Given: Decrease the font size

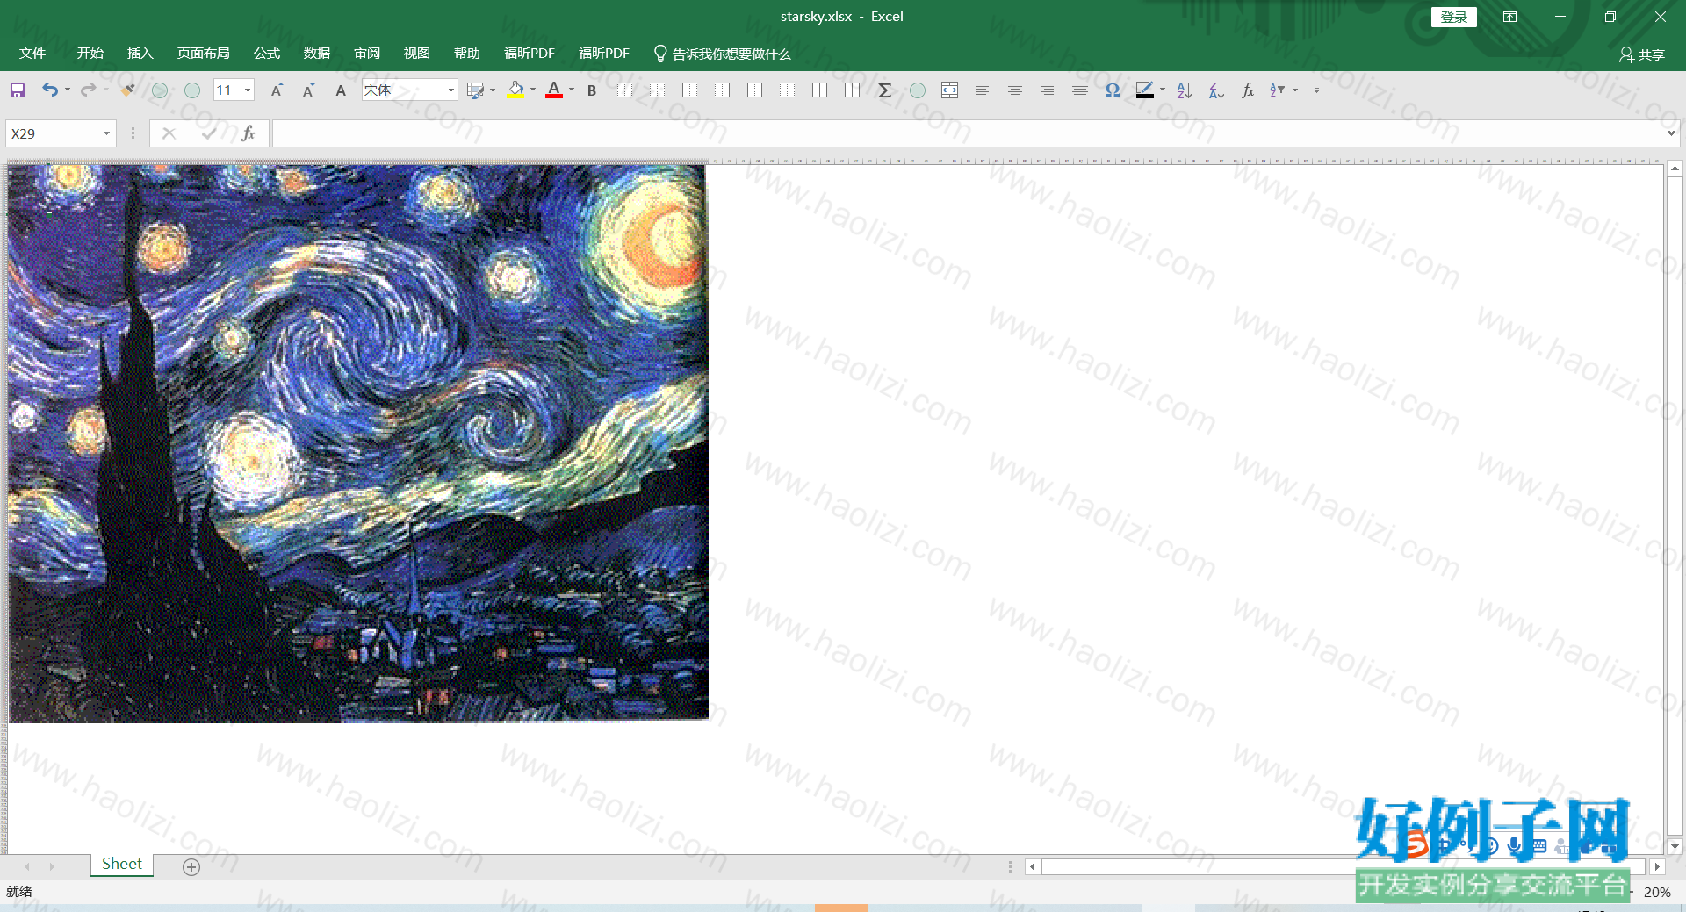Looking at the screenshot, I should 308,90.
